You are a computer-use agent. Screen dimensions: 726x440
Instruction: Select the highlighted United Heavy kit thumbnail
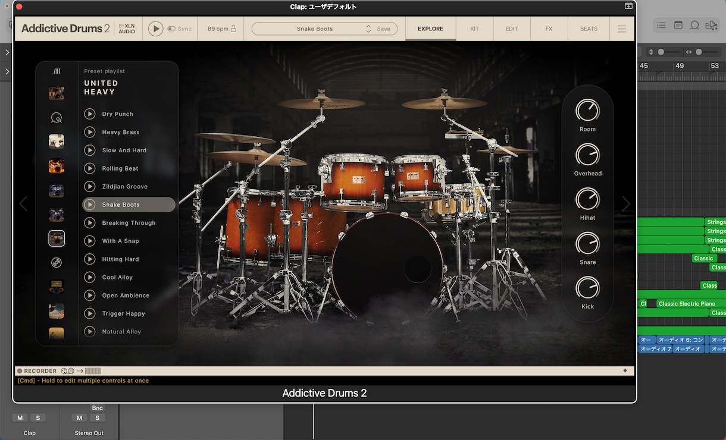point(57,238)
